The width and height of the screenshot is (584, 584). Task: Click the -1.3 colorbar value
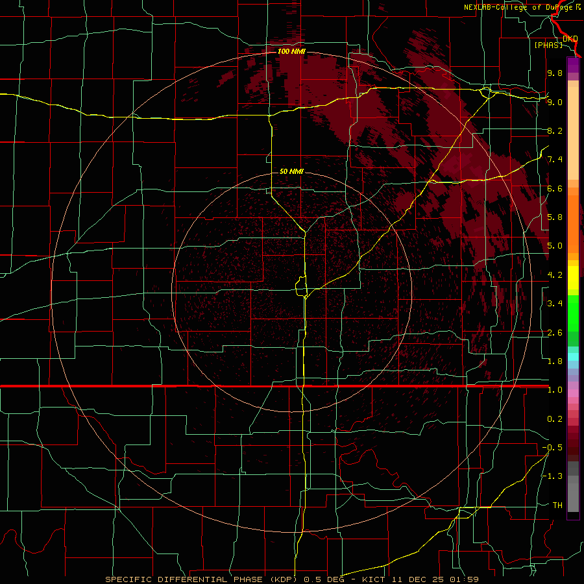tap(552, 476)
